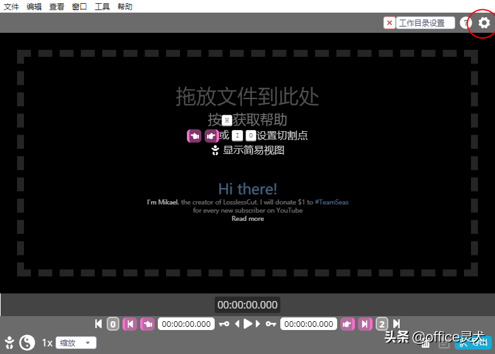Step forward one frame small right triangle
The image size is (495, 354).
click(x=258, y=324)
